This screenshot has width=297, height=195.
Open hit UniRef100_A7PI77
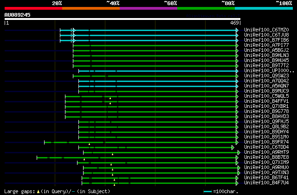(x=266, y=45)
